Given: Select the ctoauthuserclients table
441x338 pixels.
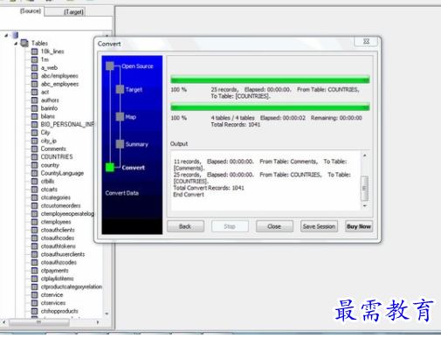Looking at the screenshot, I should click(x=63, y=254).
